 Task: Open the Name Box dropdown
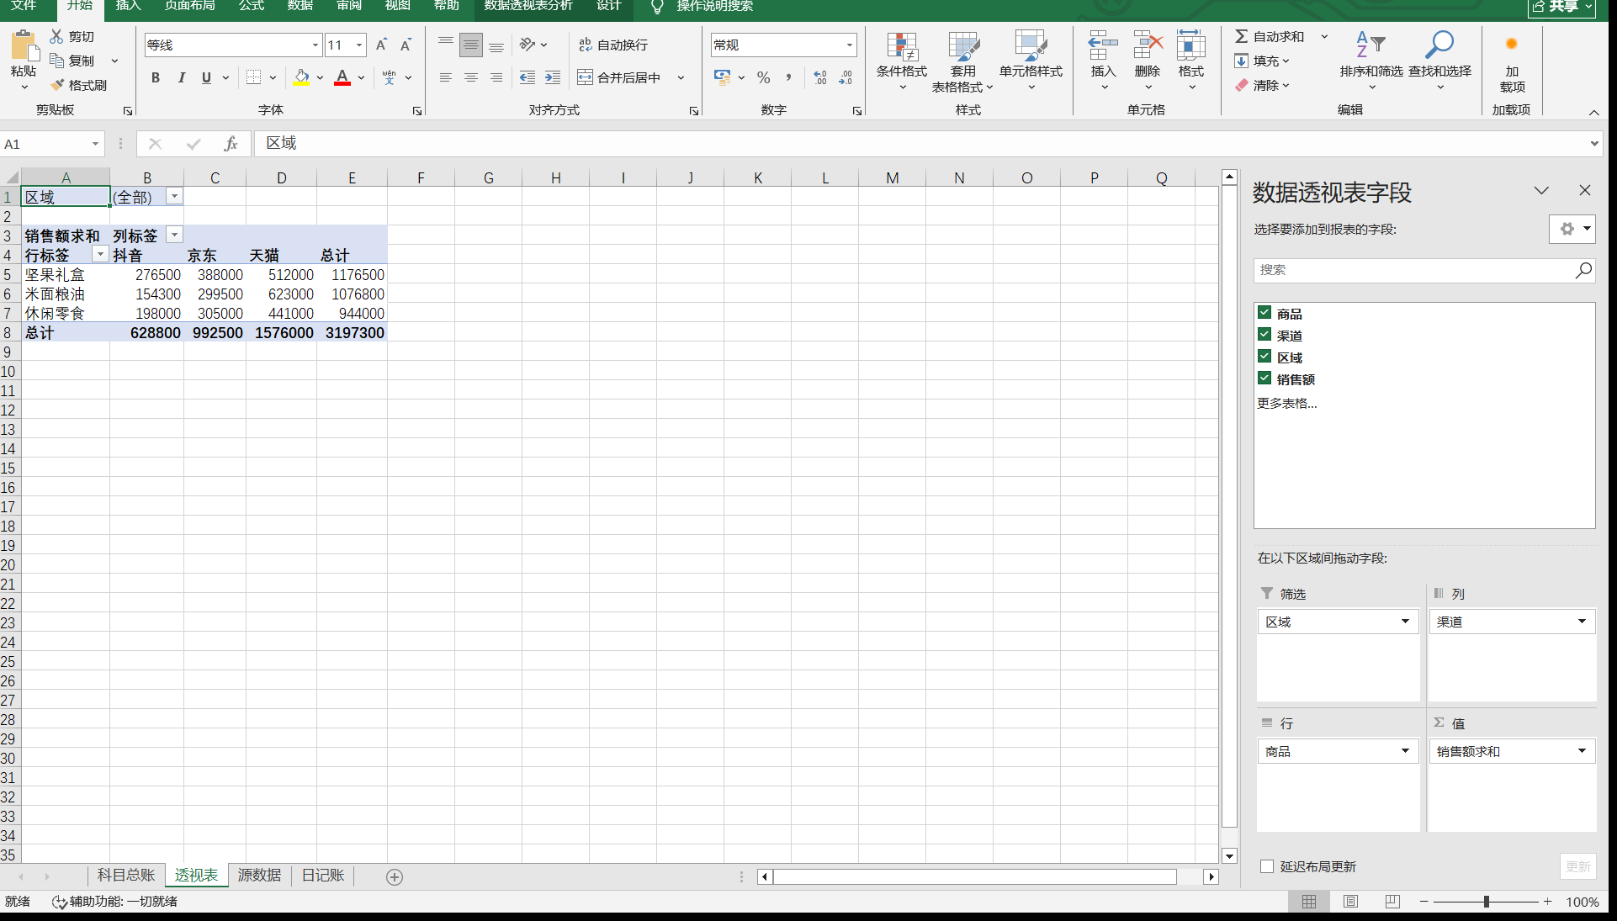(x=95, y=144)
